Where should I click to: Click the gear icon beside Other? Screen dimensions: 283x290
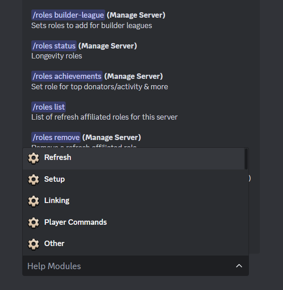[34, 244]
